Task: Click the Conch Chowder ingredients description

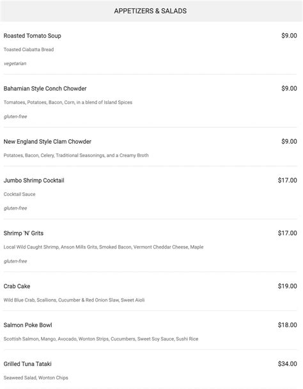Action: 68,102
